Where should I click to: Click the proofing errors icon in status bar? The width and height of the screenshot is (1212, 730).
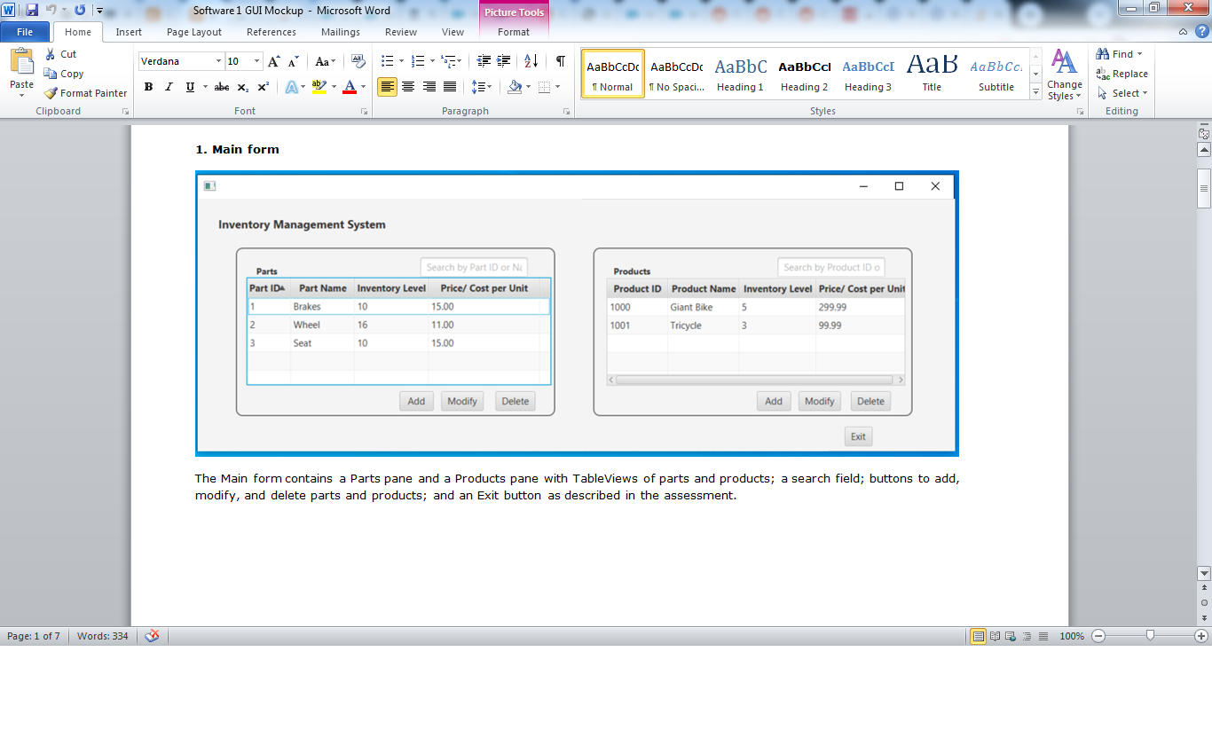tap(151, 636)
